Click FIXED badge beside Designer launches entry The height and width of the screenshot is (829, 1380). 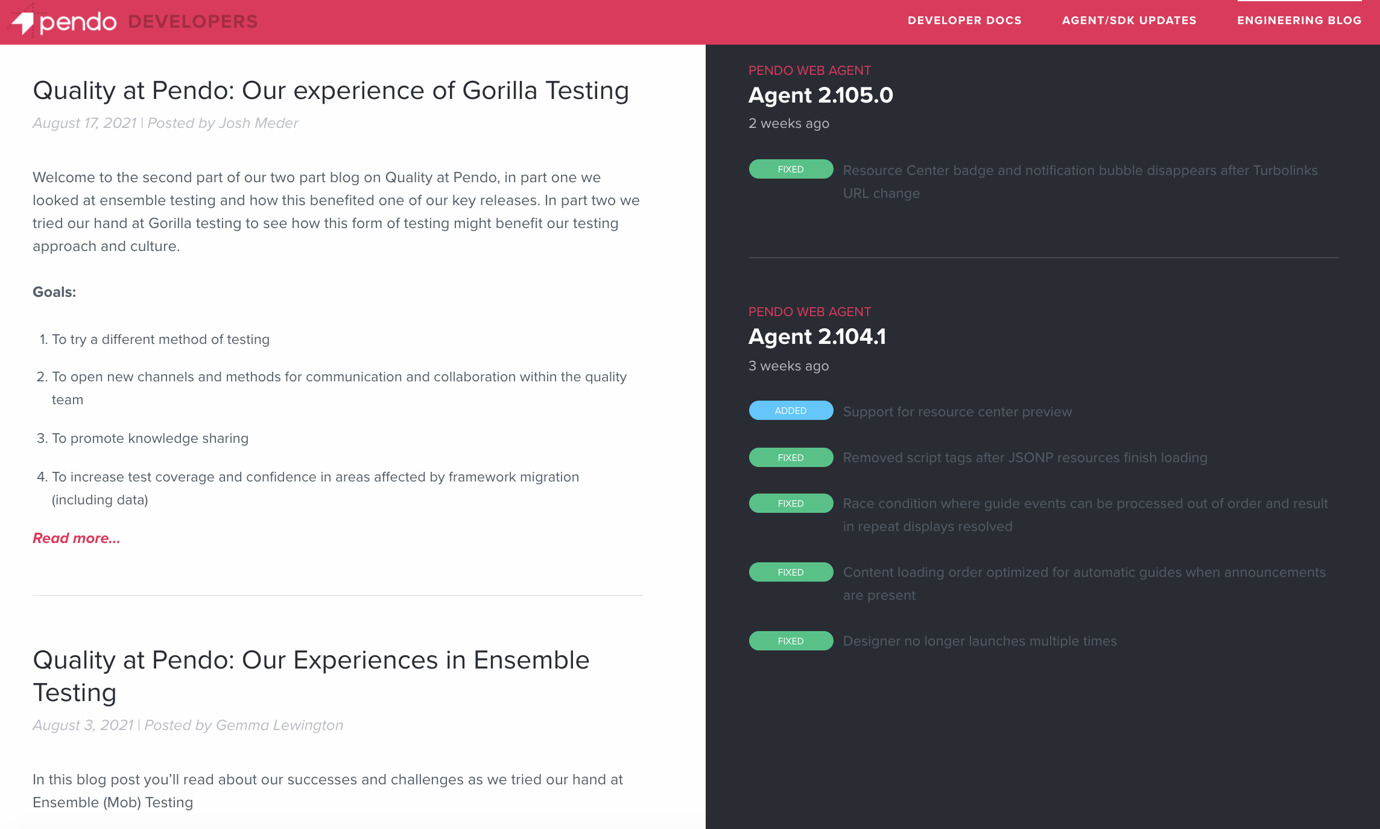tap(791, 641)
